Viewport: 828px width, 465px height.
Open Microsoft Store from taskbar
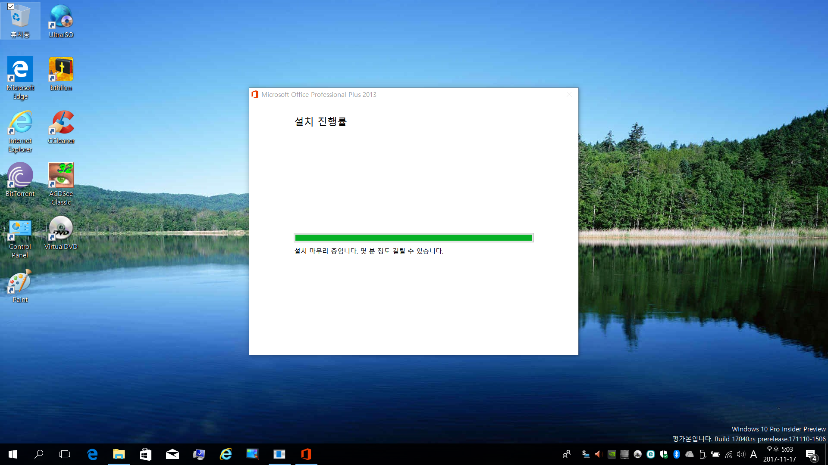pos(146,454)
